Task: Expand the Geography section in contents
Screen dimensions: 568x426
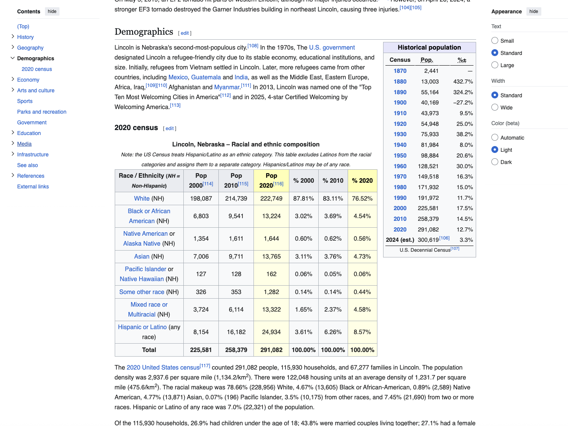Action: [13, 47]
